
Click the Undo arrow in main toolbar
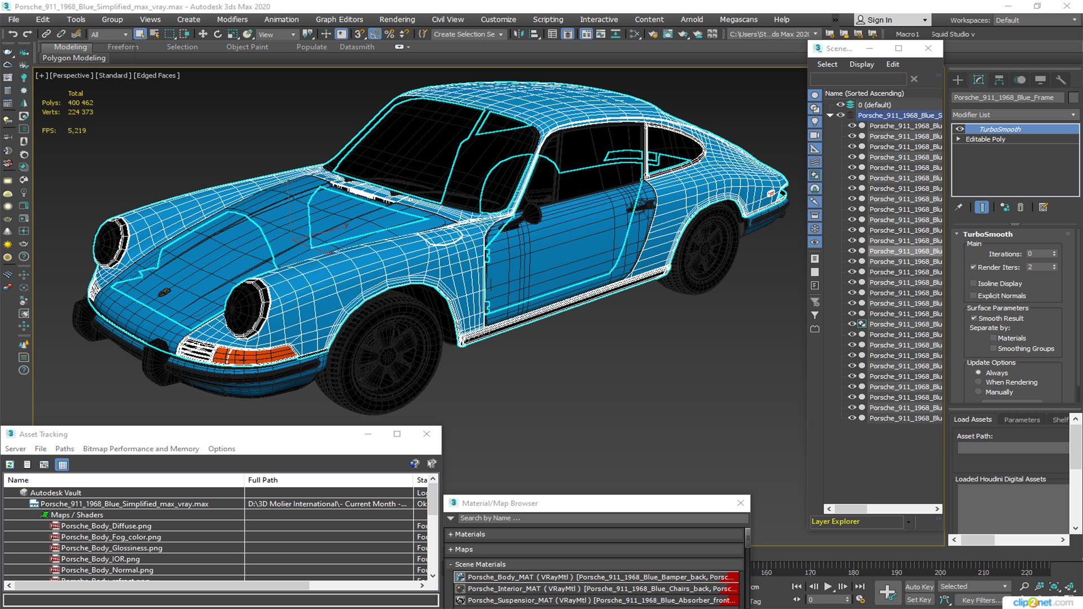click(12, 34)
